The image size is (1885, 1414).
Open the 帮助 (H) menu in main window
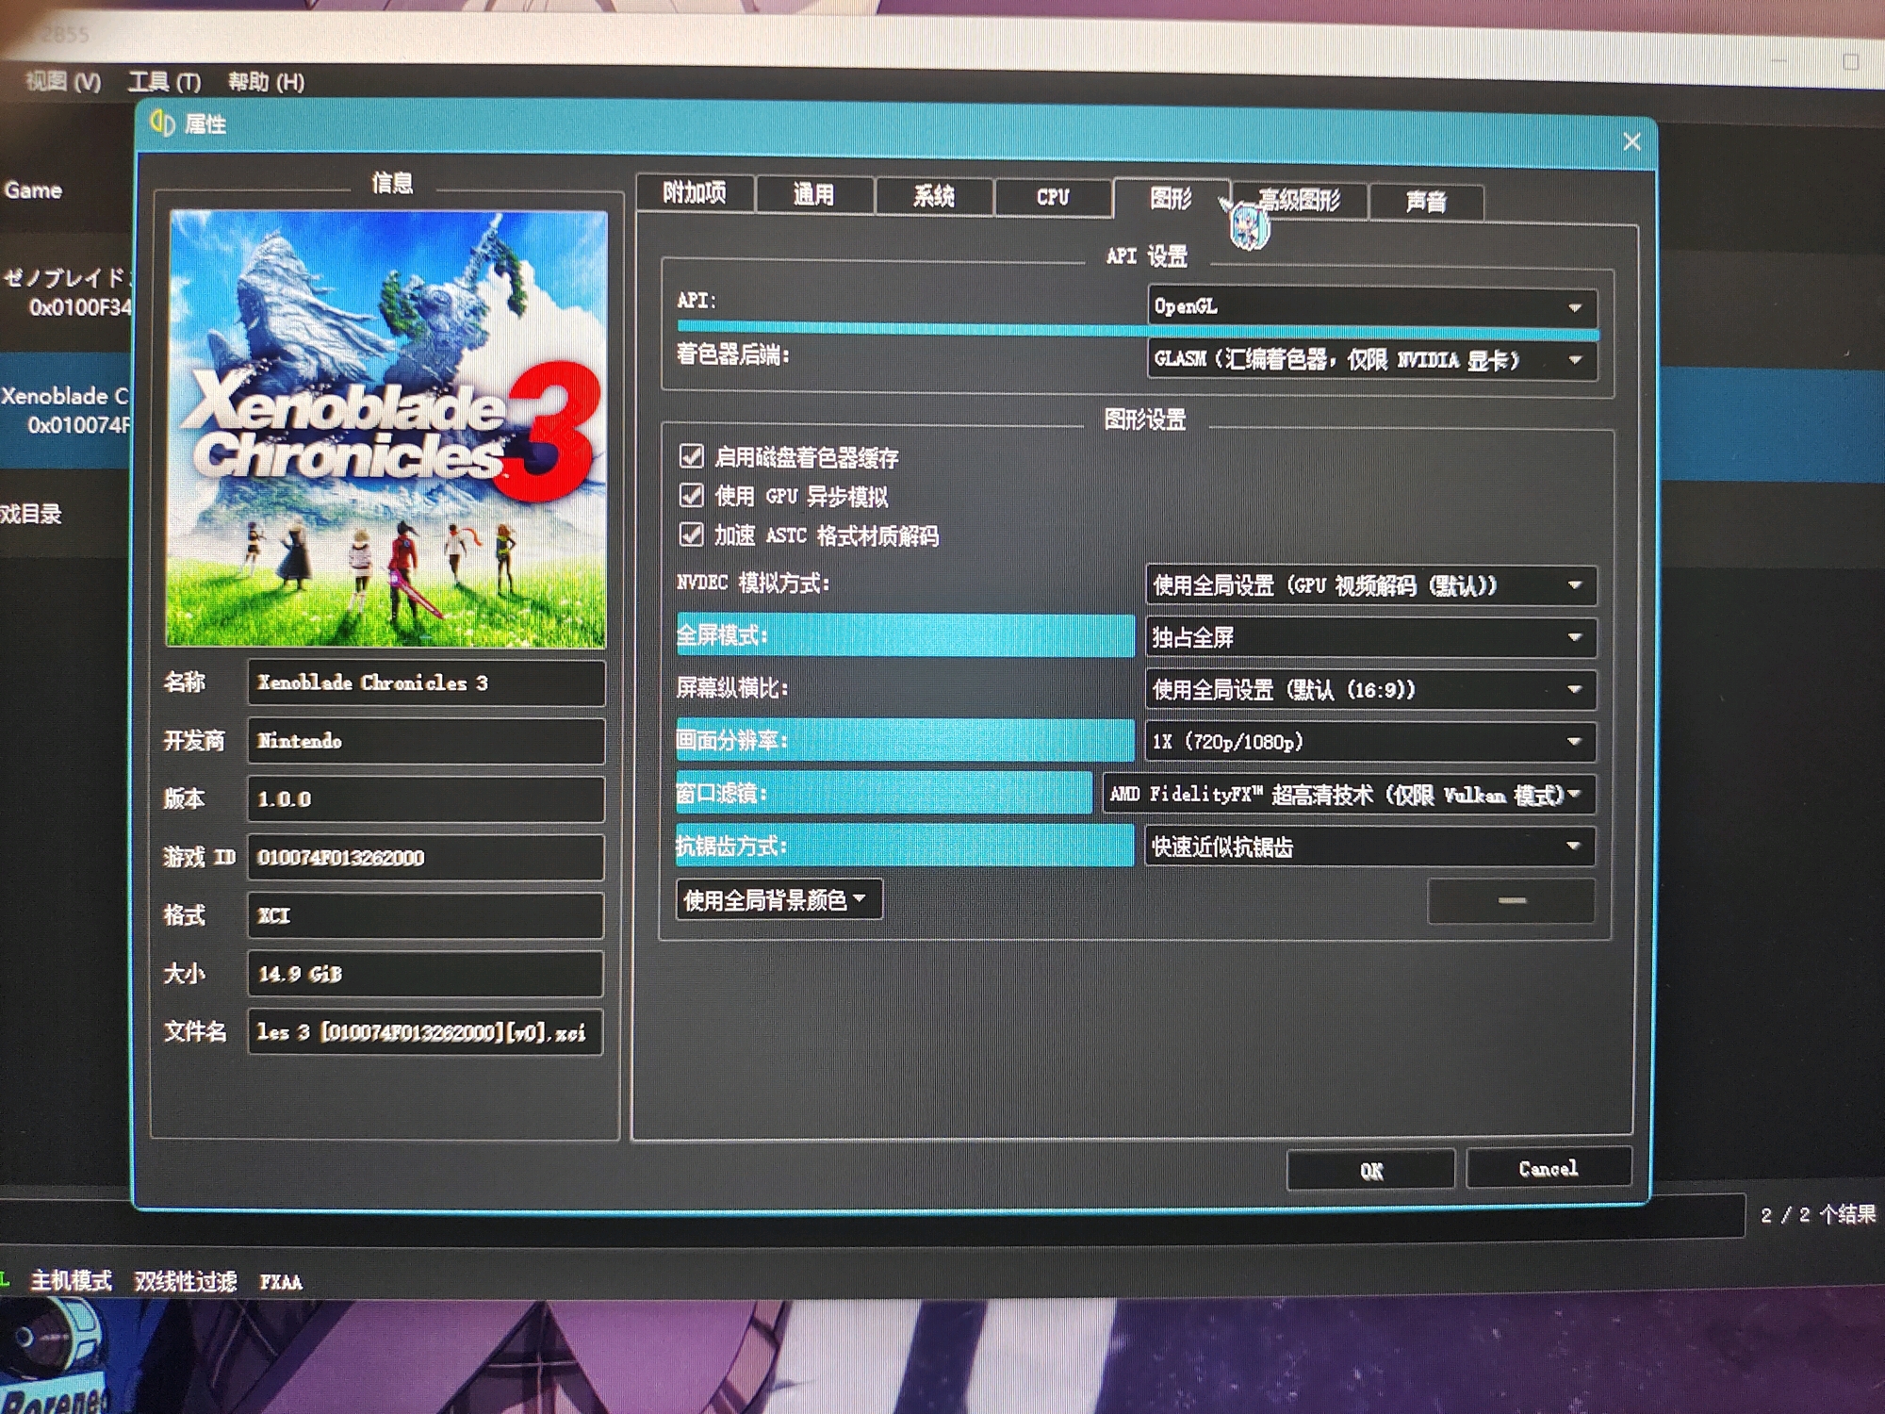coord(267,82)
